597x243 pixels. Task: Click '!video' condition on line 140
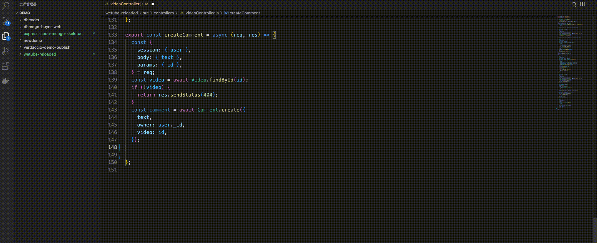[152, 87]
